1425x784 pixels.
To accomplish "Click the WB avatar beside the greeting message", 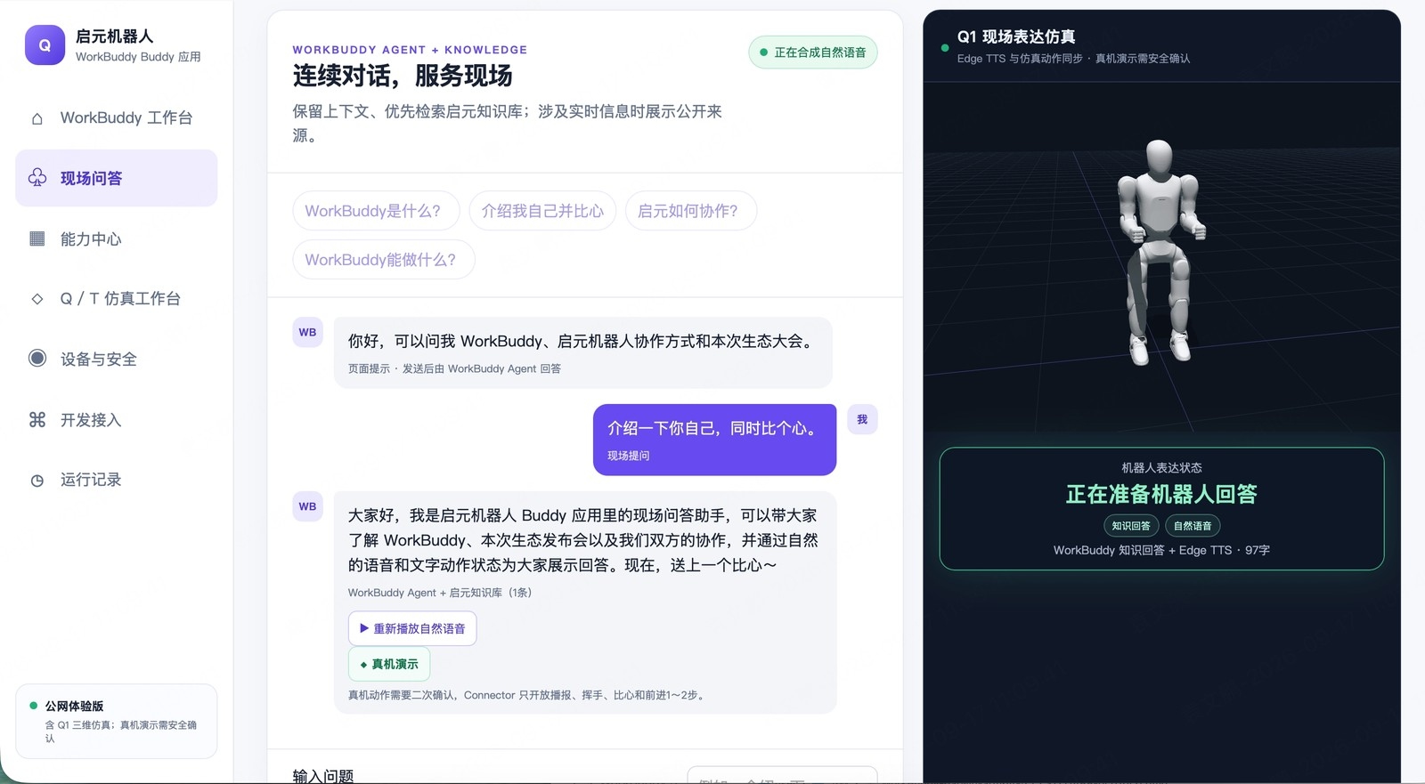I will (307, 332).
